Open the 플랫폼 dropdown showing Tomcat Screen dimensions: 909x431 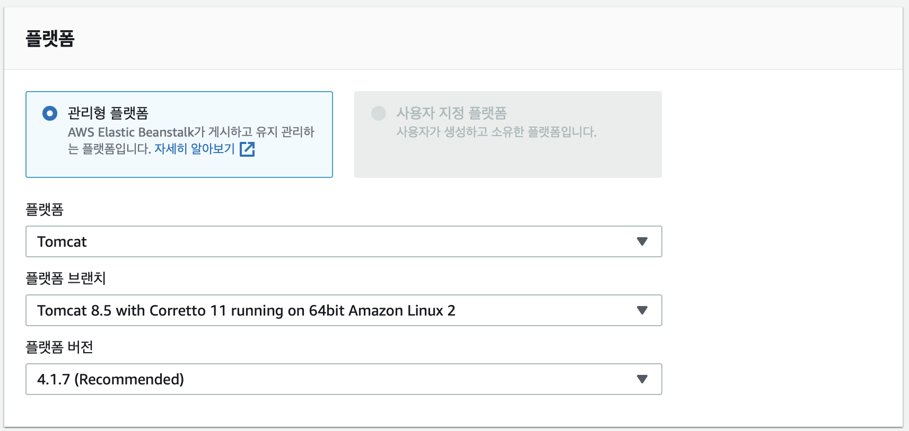tap(318, 241)
